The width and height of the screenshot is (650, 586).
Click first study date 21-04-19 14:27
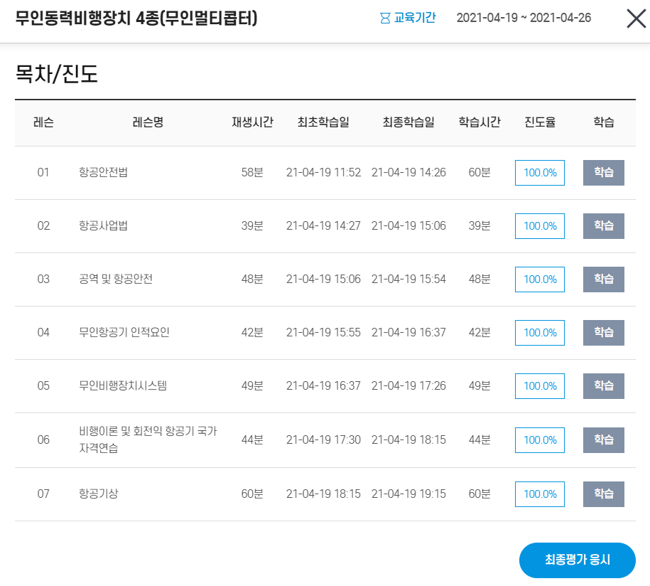point(323,225)
